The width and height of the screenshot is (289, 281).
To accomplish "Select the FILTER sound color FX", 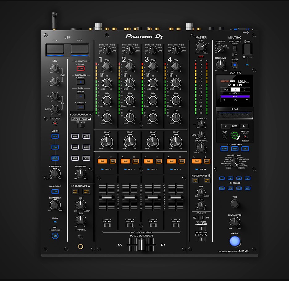I will point(86,158).
